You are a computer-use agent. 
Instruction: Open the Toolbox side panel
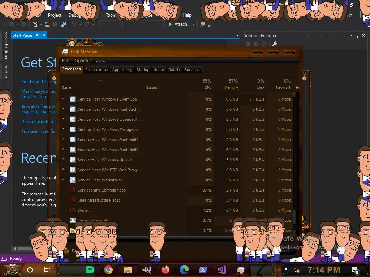point(6,71)
